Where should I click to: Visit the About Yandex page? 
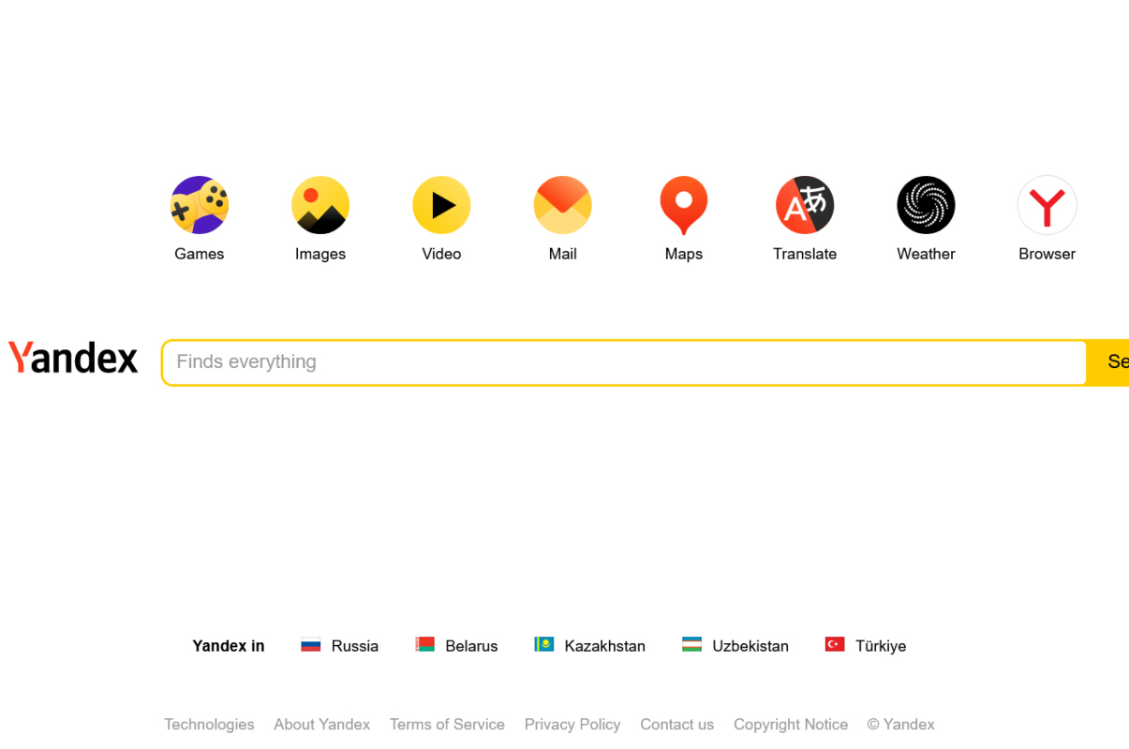(x=321, y=725)
